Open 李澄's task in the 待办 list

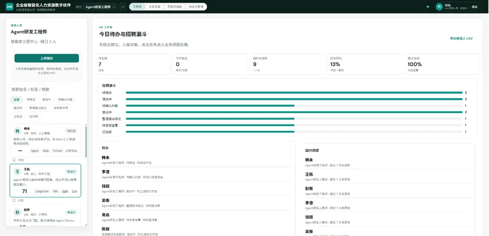tap(196, 174)
